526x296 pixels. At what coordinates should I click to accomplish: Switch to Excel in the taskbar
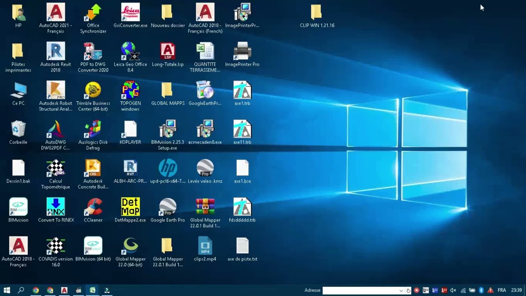(x=92, y=290)
